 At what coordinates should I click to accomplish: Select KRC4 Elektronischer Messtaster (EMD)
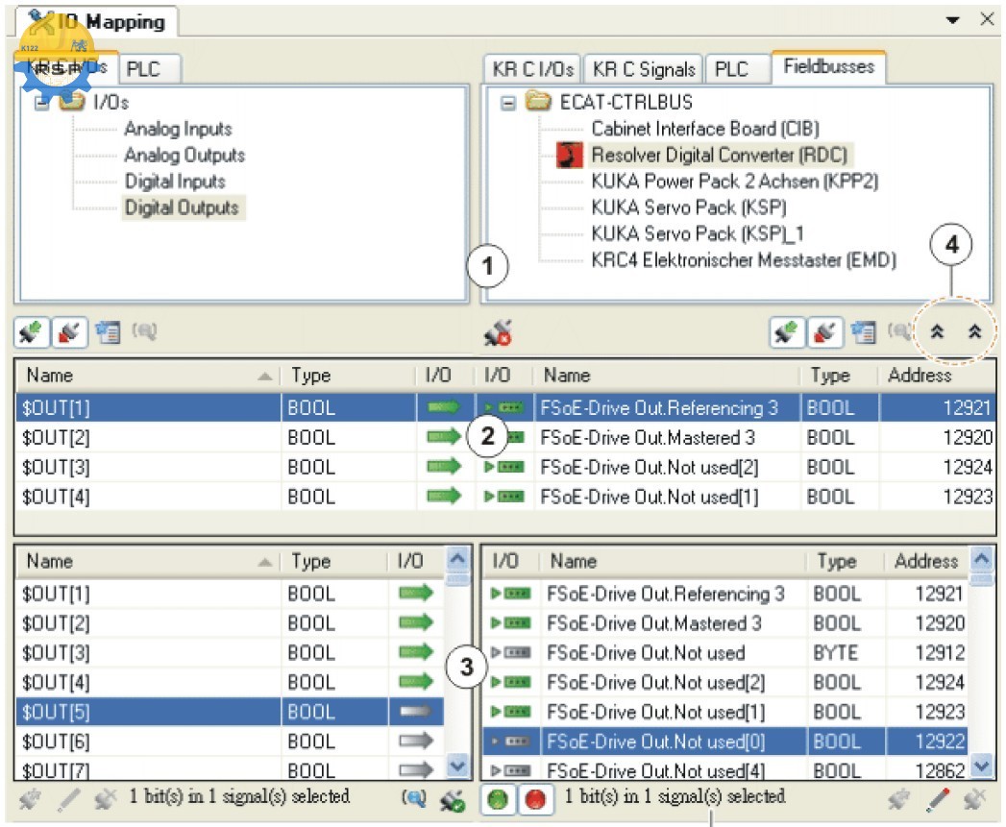point(744,260)
